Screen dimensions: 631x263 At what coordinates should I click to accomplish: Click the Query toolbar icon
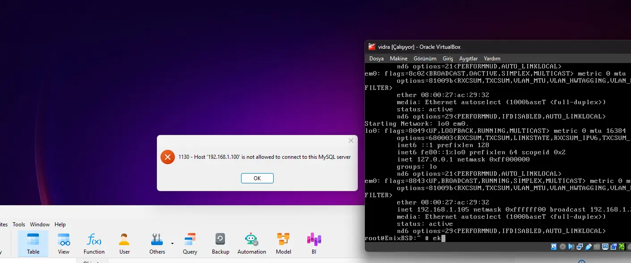190,243
